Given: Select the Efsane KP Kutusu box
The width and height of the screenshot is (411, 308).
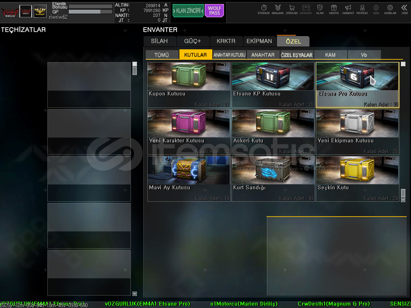Looking at the screenshot, I should 273,85.
